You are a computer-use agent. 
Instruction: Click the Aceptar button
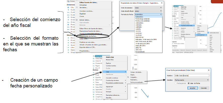tap(193, 88)
